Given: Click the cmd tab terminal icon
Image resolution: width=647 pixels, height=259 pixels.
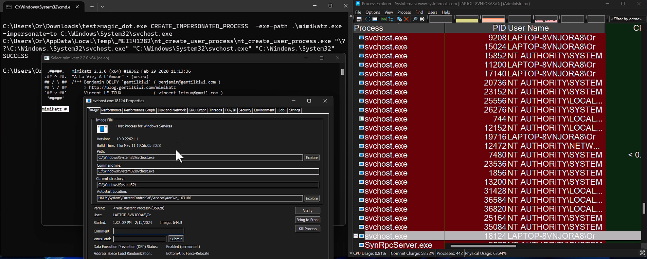Looking at the screenshot, I should [x=9, y=7].
